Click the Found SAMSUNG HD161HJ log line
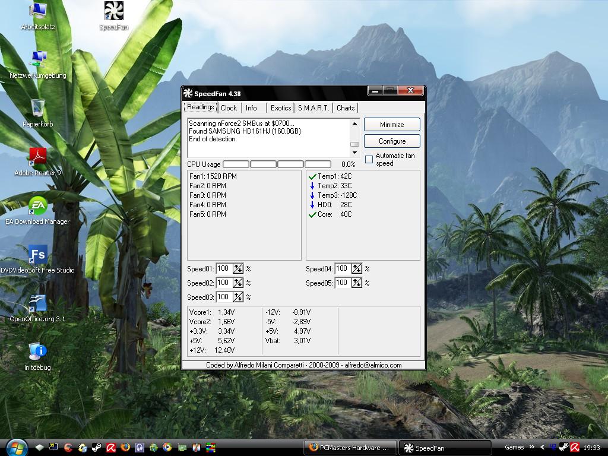The width and height of the screenshot is (608, 456). [245, 131]
